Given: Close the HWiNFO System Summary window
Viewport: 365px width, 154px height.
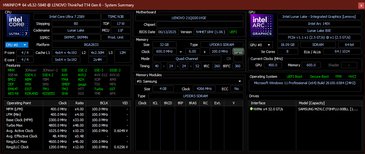Looking at the screenshot, I should click(361, 5).
